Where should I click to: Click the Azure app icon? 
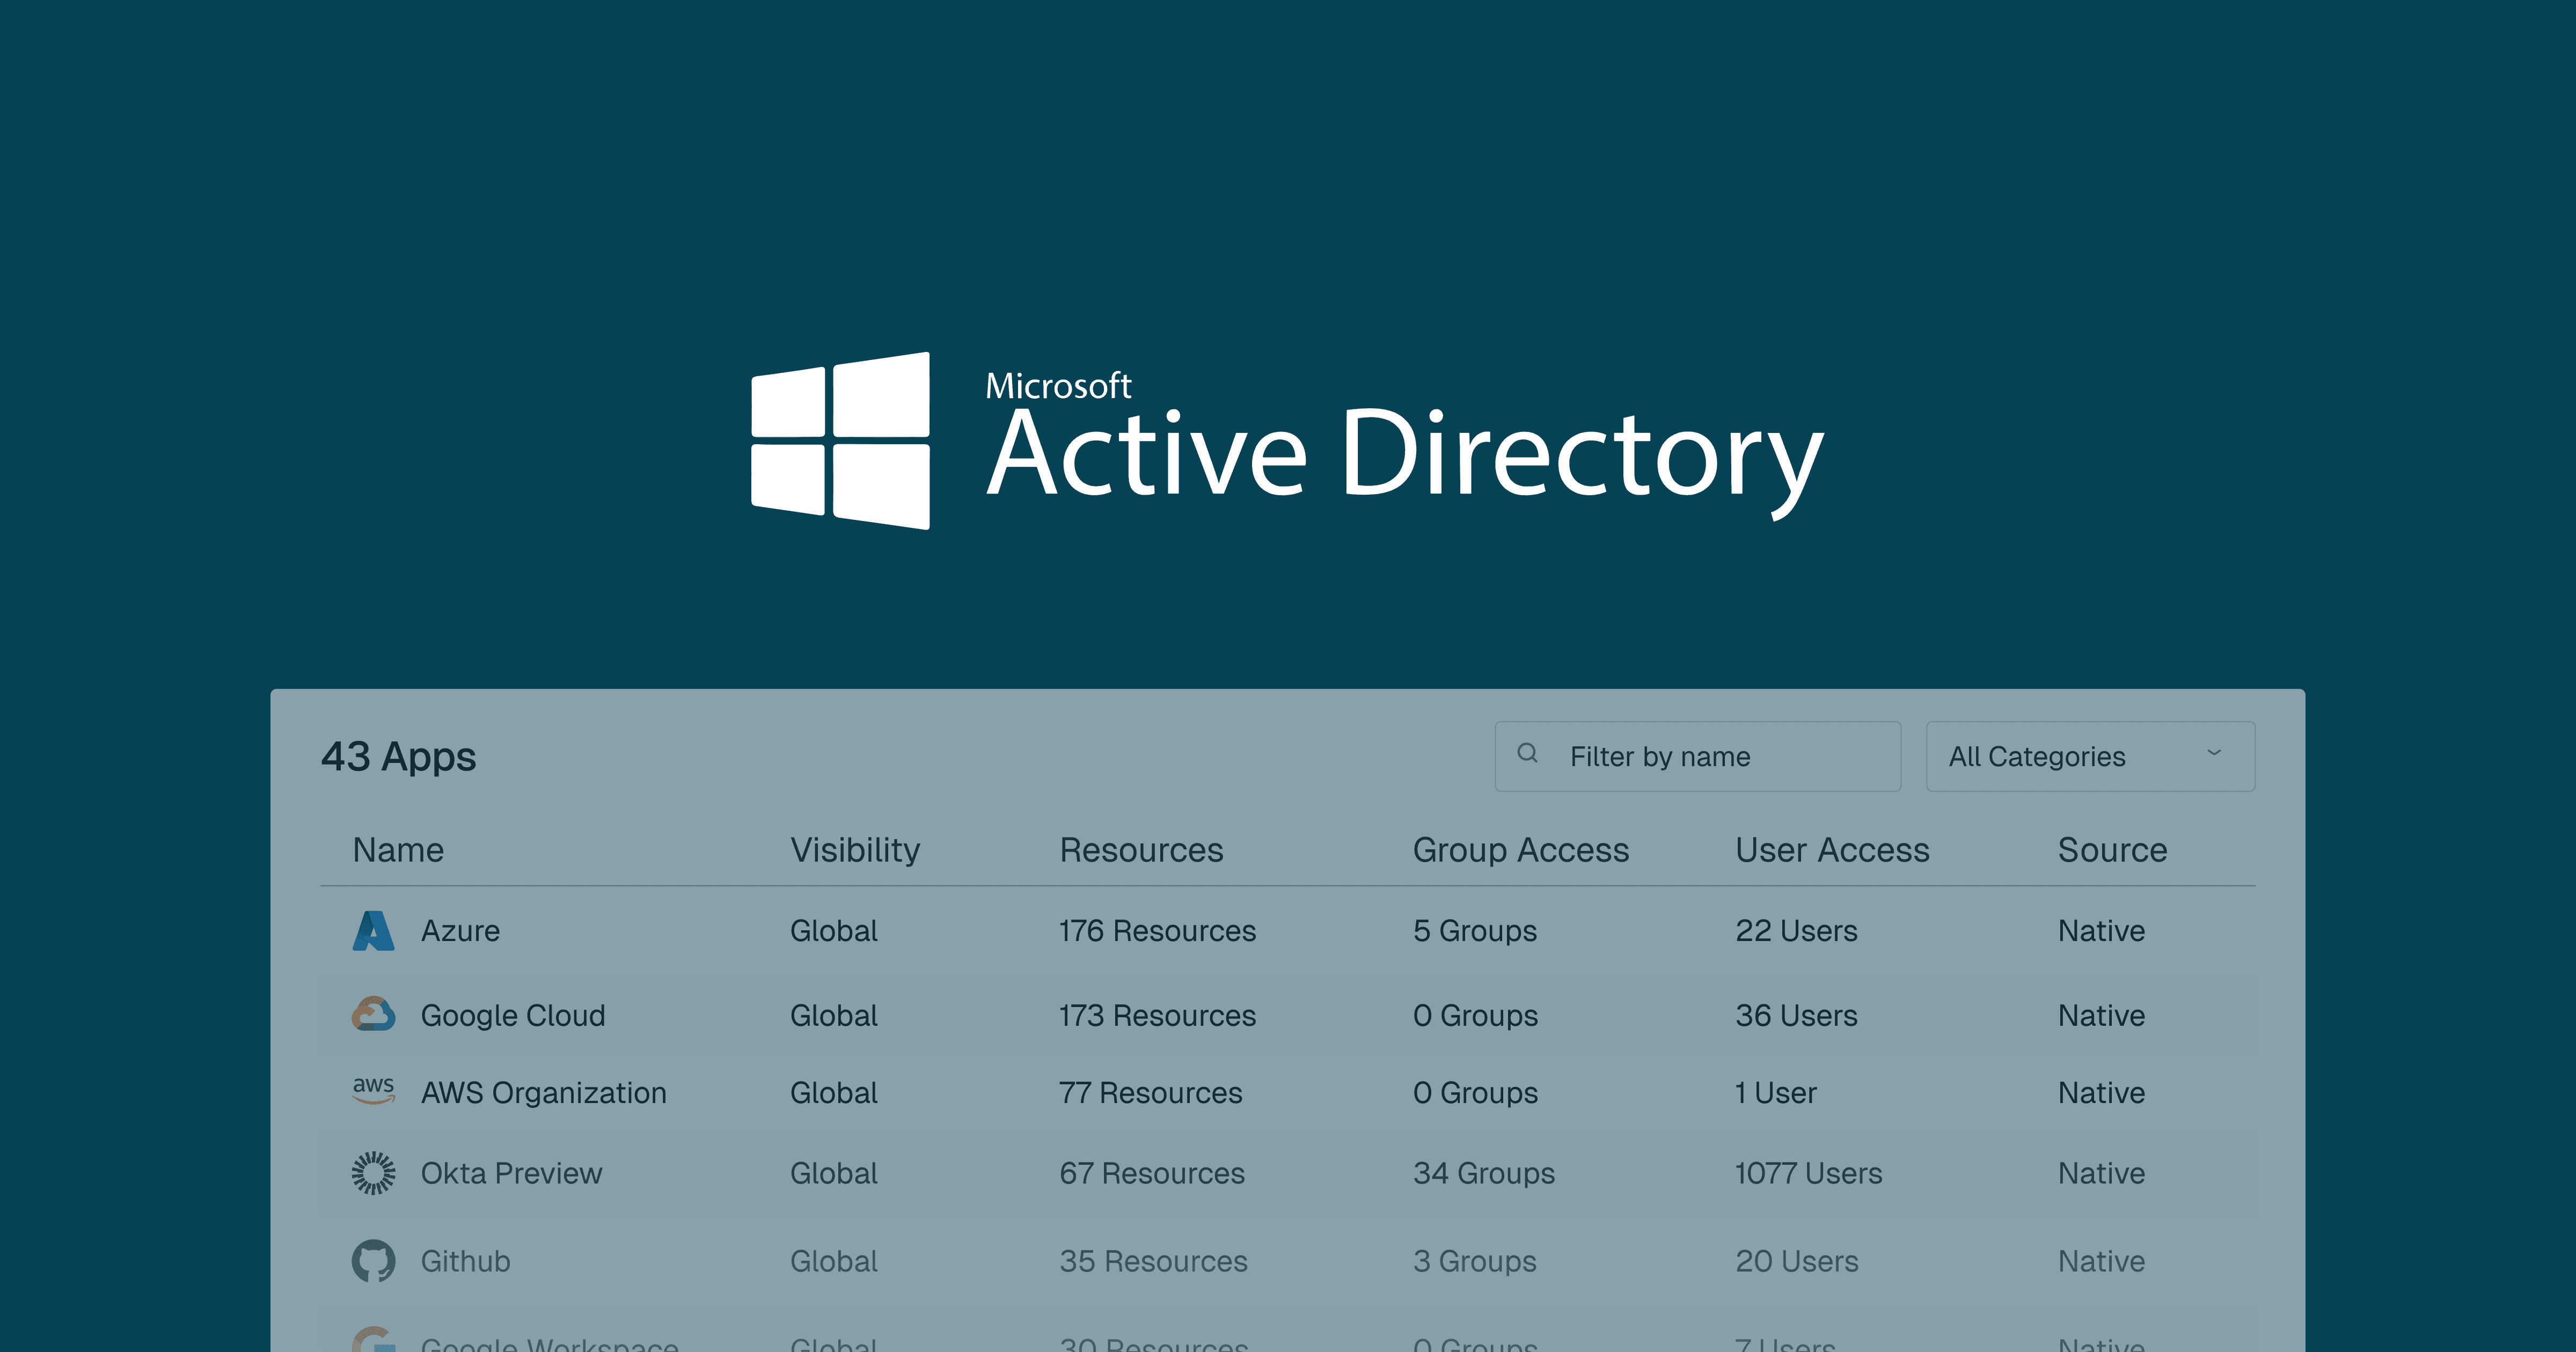373,931
